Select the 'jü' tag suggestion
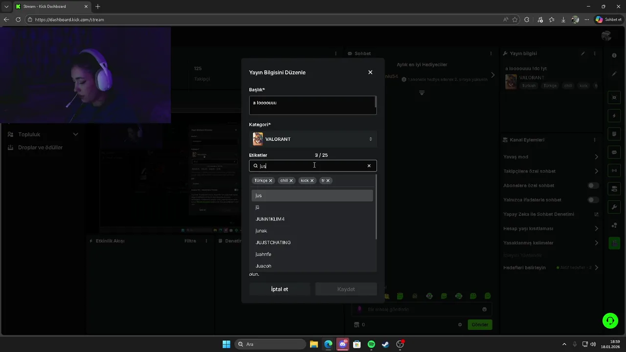Viewport: 626px width, 352px height. [x=312, y=207]
